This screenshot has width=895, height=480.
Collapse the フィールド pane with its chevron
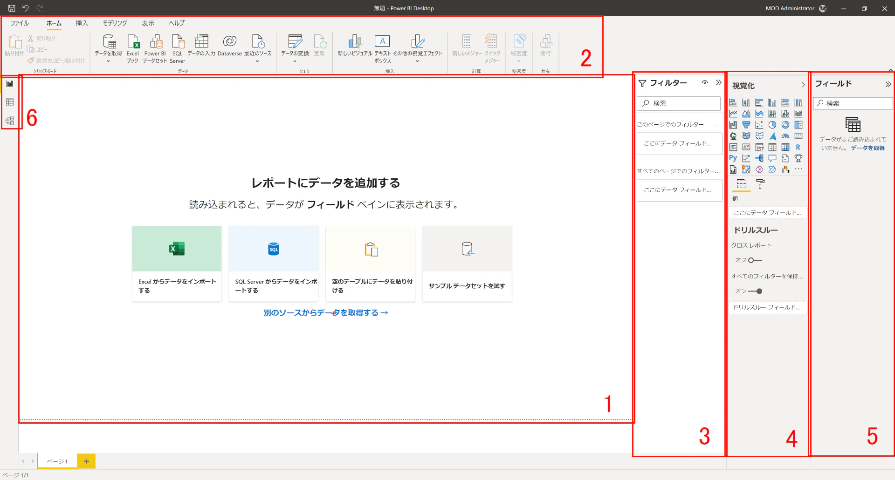888,84
